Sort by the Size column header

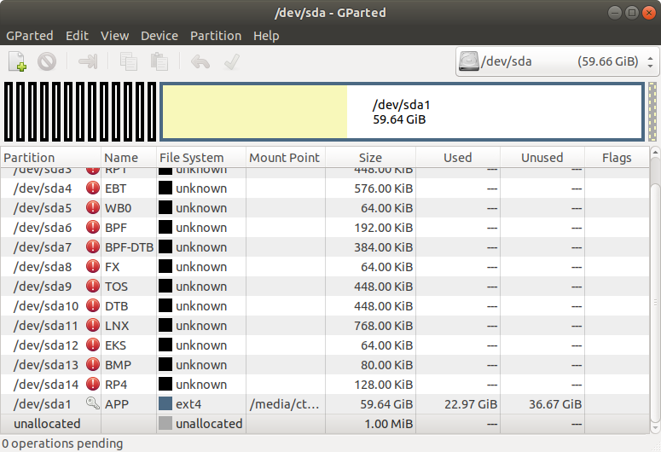pos(370,158)
